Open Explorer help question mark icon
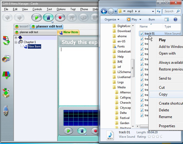Viewport: 183px width, 144px height. pos(175,20)
